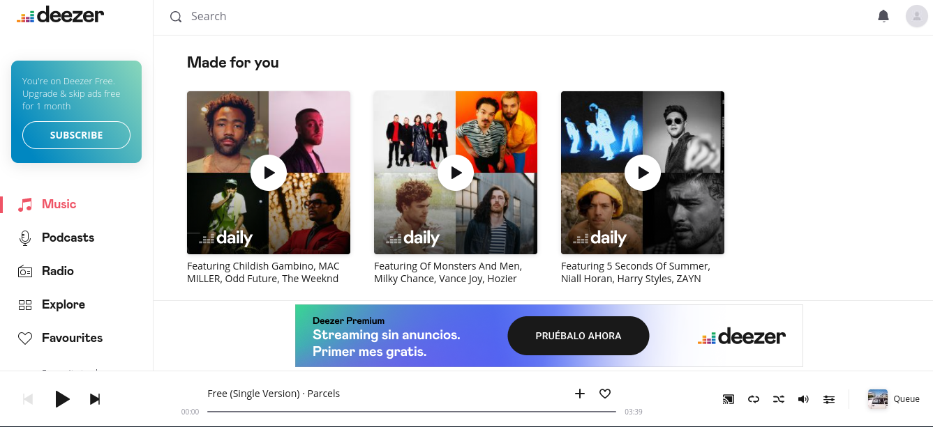This screenshot has height=427, width=933.
Task: Click the total duration 03:39 label
Action: [x=634, y=412]
